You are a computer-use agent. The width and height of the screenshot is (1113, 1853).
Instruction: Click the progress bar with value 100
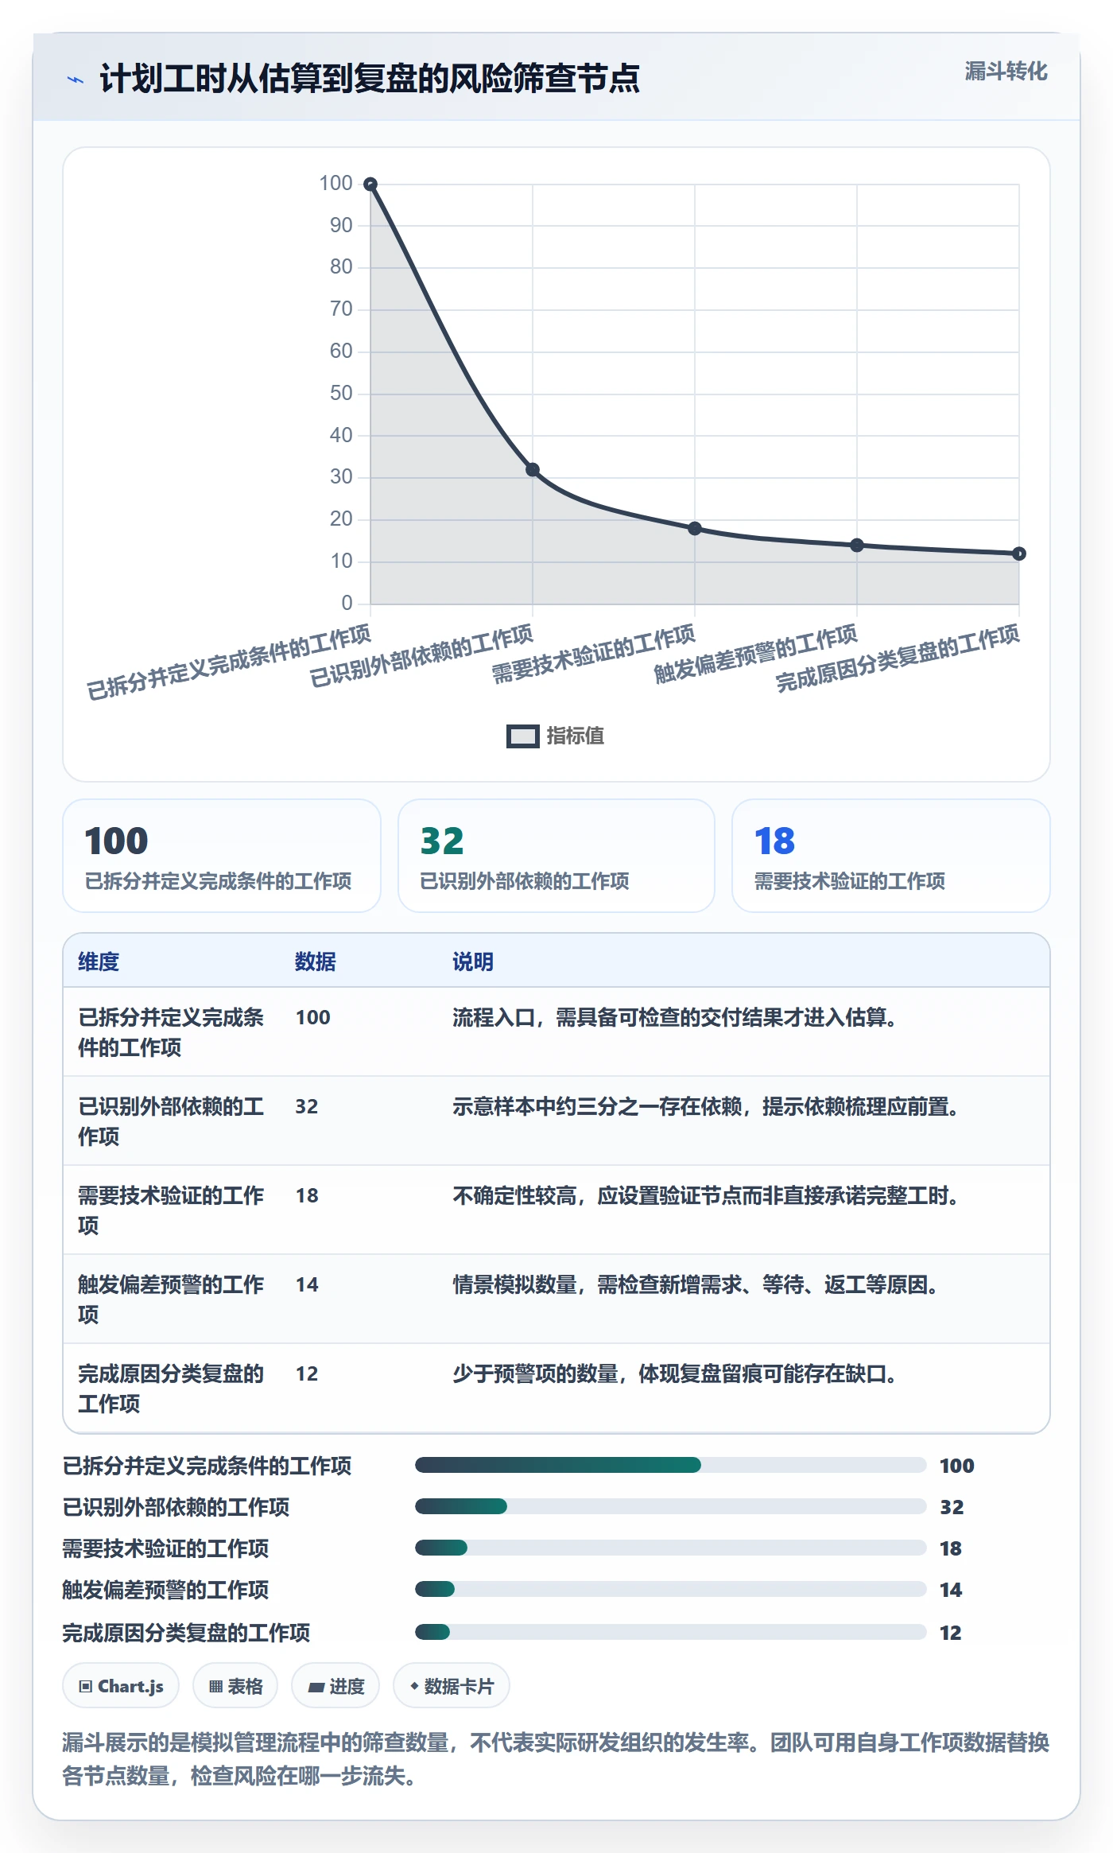[x=671, y=1465]
